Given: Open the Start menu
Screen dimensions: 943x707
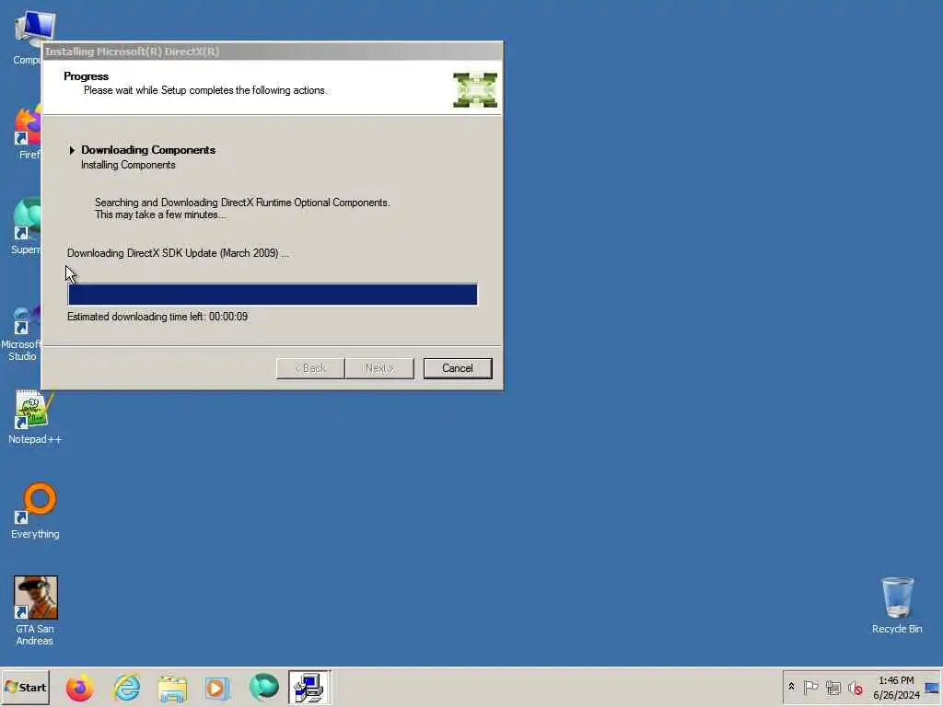Looking at the screenshot, I should [25, 687].
